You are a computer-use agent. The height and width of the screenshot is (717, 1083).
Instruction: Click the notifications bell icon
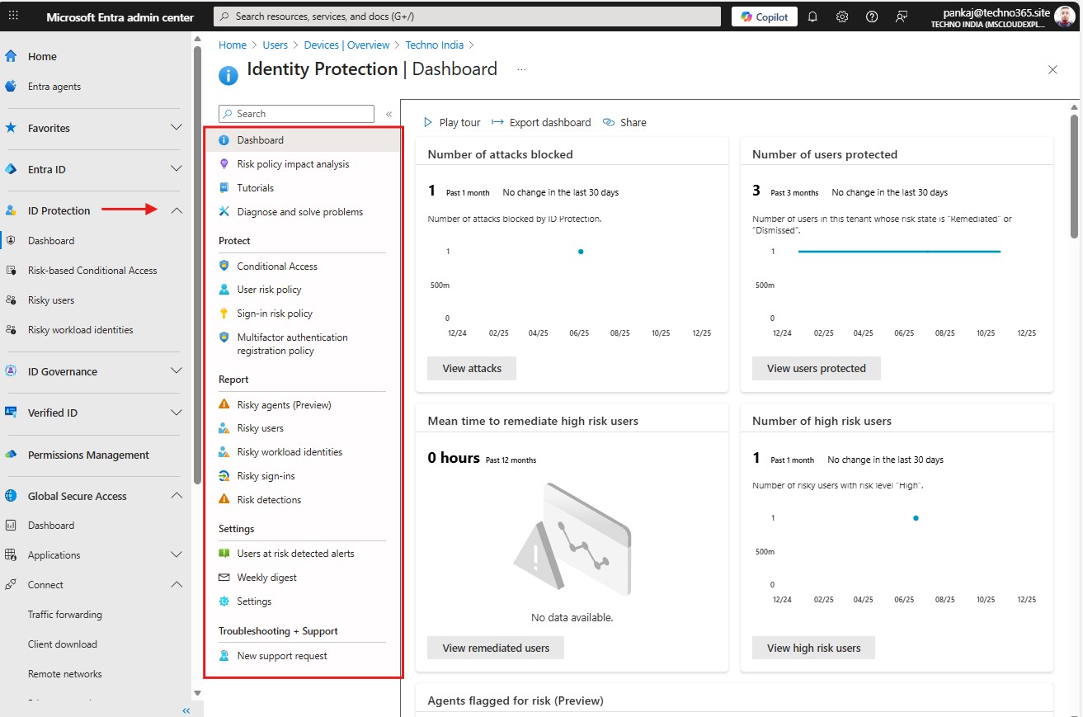point(812,17)
